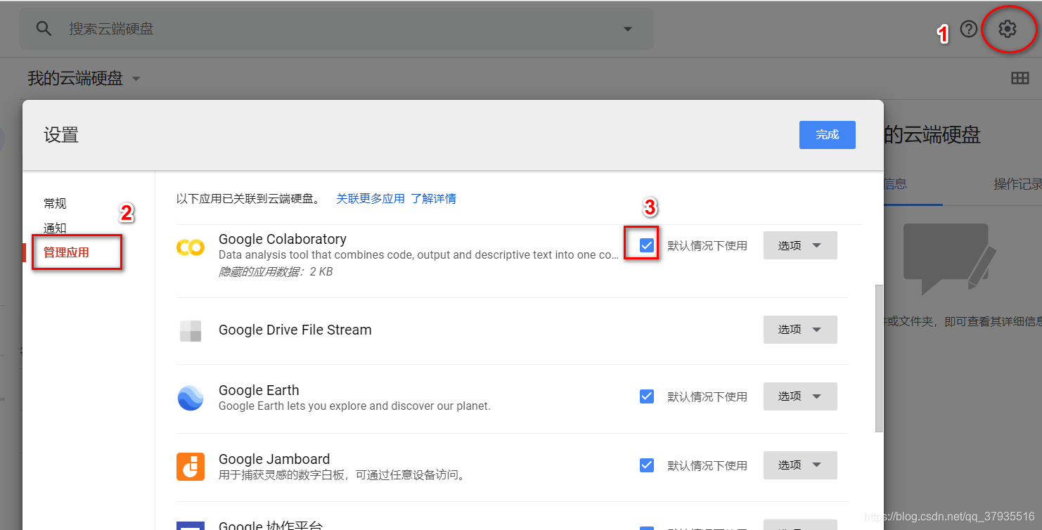
Task: Open 了解详情 link
Action: click(x=434, y=199)
